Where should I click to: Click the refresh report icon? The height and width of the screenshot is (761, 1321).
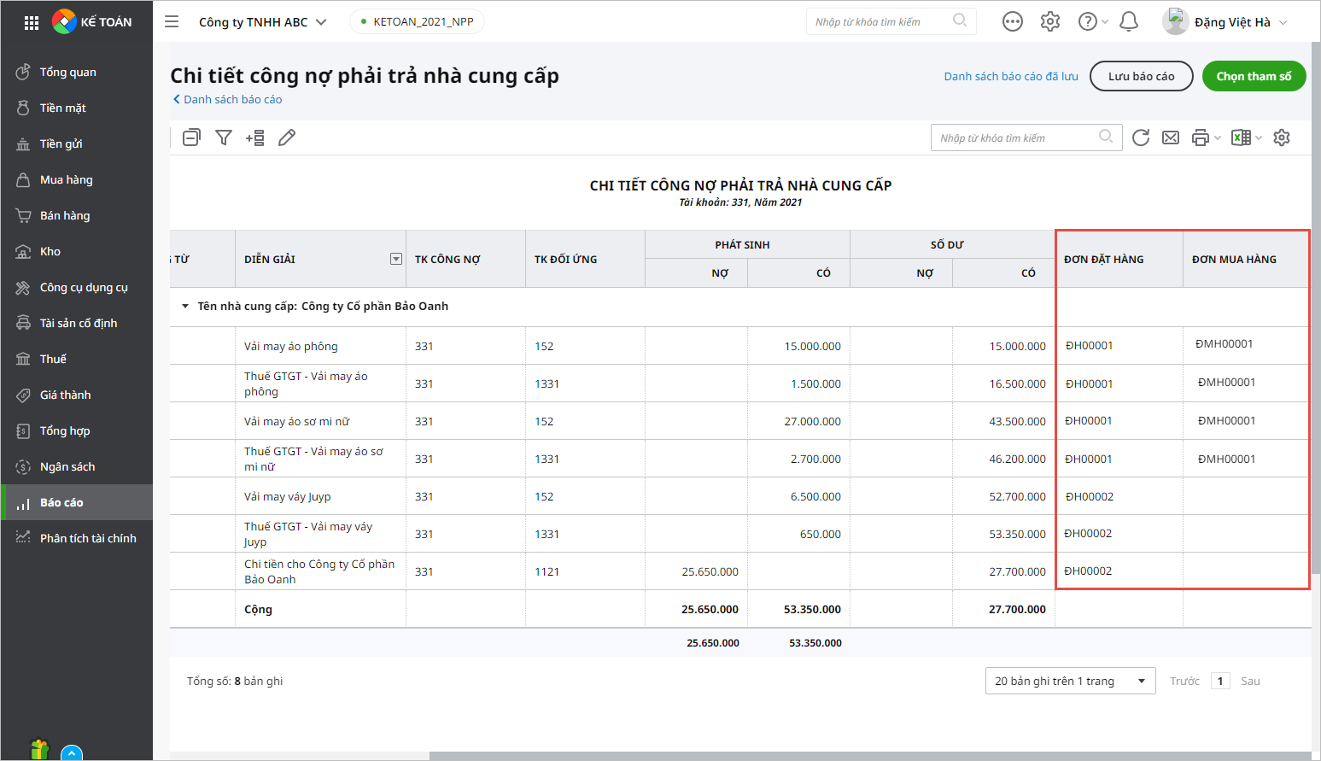(1141, 138)
